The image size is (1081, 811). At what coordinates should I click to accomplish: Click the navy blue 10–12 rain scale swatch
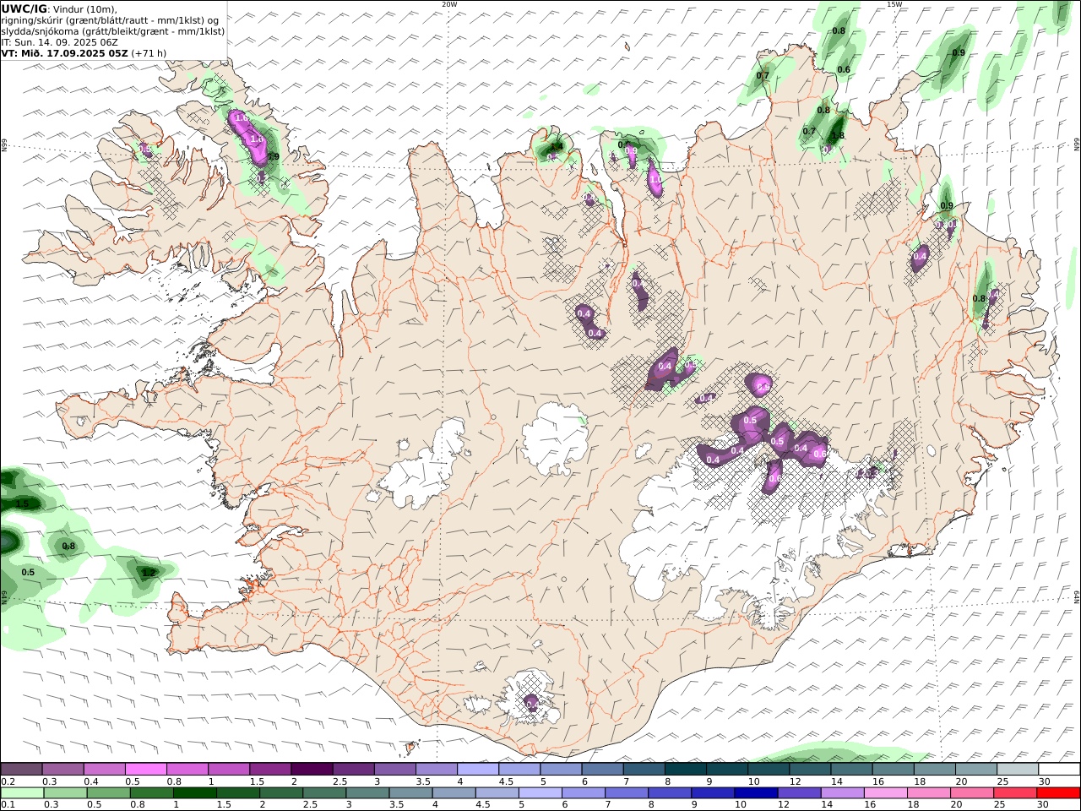tap(756, 792)
